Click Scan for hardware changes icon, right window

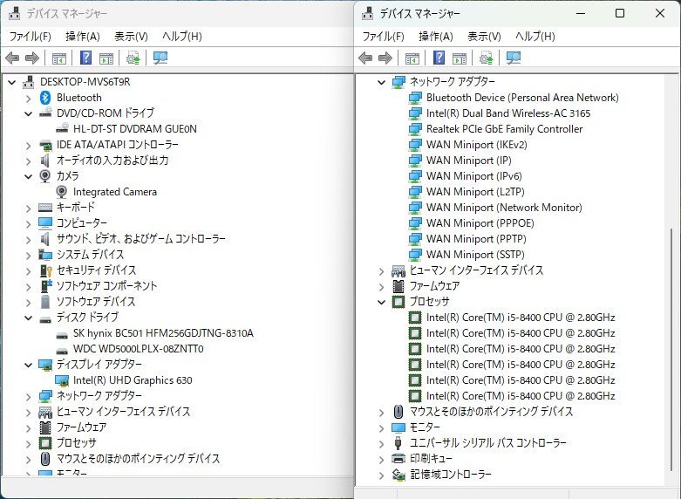point(514,58)
